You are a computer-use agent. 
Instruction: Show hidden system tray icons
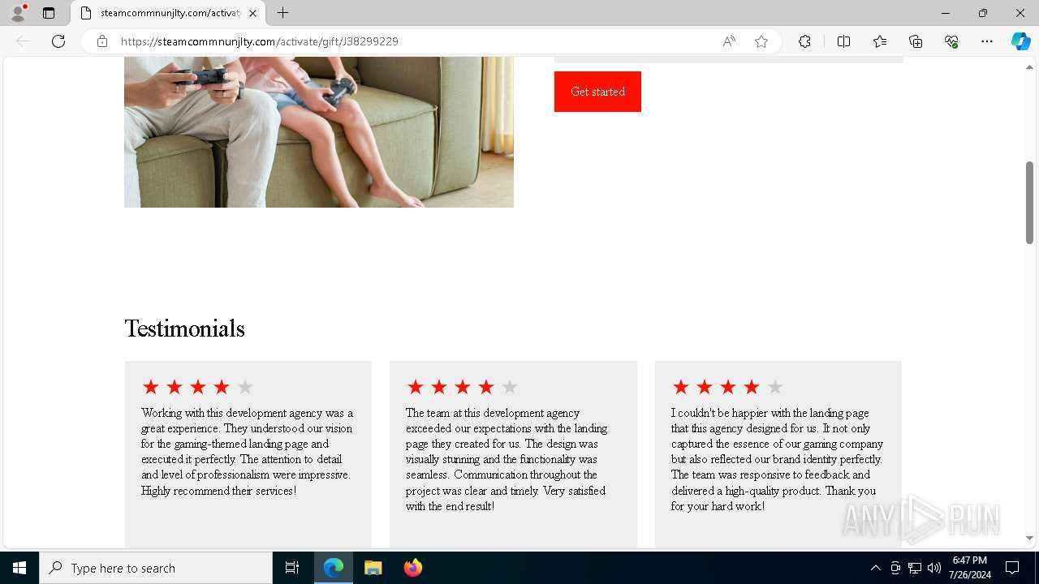pyautogui.click(x=875, y=568)
